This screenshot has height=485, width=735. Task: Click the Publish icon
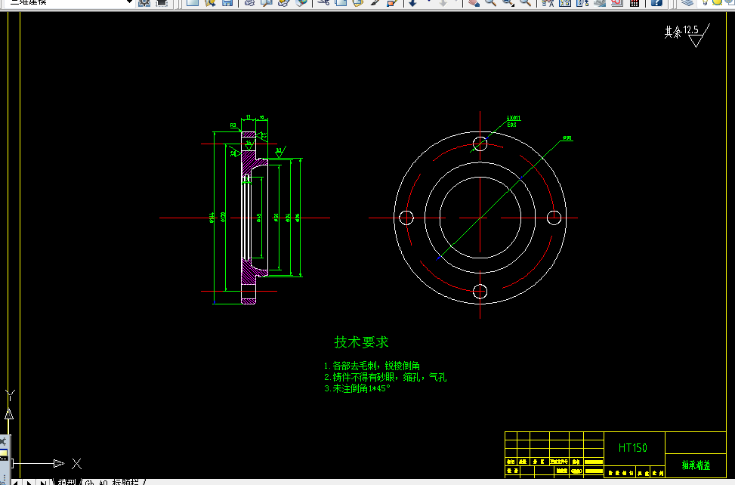283,2
